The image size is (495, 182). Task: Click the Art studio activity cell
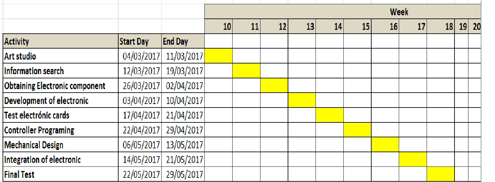(x=61, y=56)
